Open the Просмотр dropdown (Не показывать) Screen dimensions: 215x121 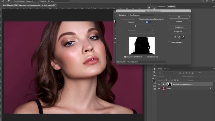pos(146,62)
